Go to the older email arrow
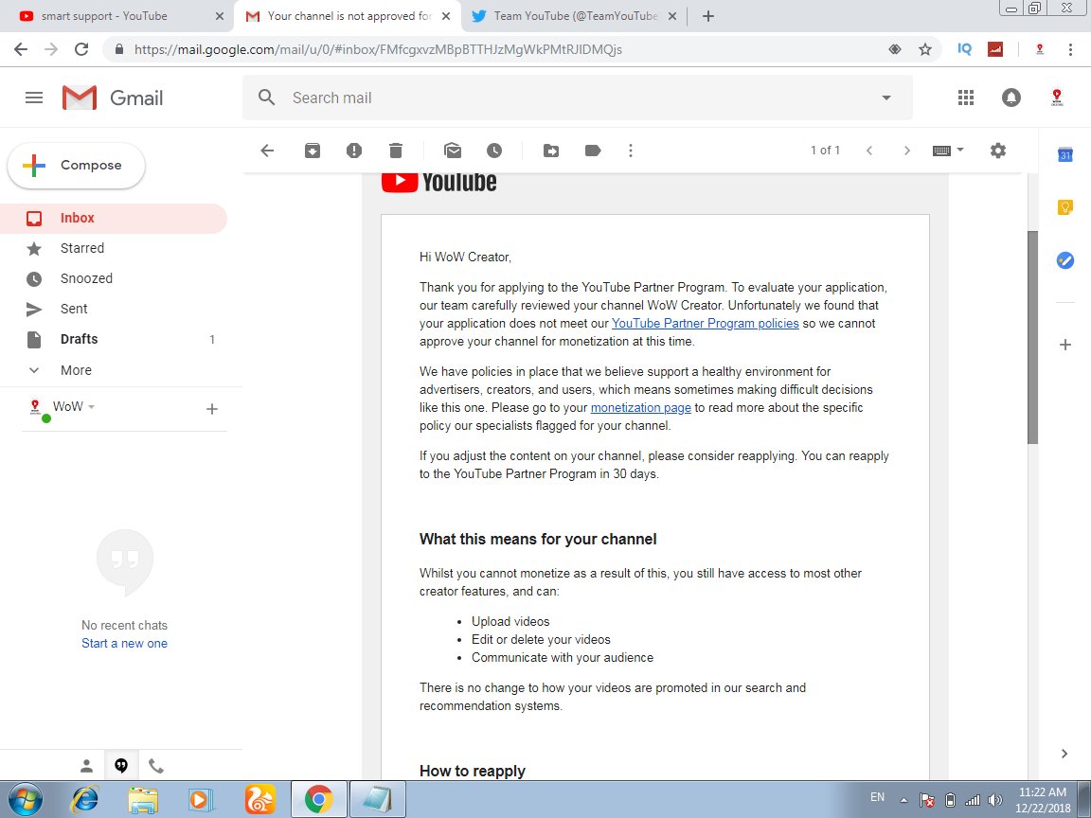 pyautogui.click(x=906, y=151)
